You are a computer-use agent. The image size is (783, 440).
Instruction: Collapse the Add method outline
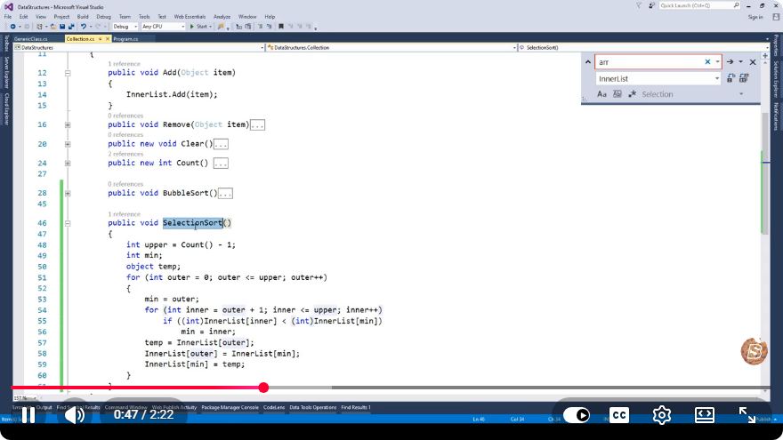click(68, 73)
